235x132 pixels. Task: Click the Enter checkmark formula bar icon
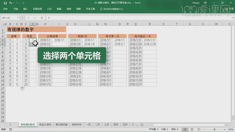[x=35, y=18]
